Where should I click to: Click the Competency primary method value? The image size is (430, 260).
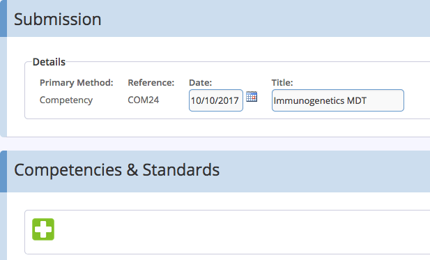(x=66, y=100)
